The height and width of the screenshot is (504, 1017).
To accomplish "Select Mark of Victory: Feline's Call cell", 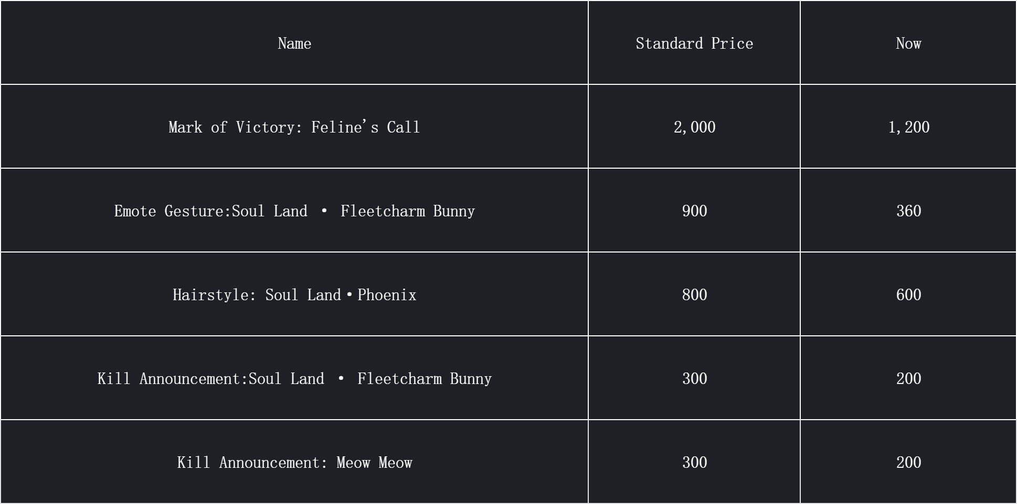I will (x=294, y=127).
